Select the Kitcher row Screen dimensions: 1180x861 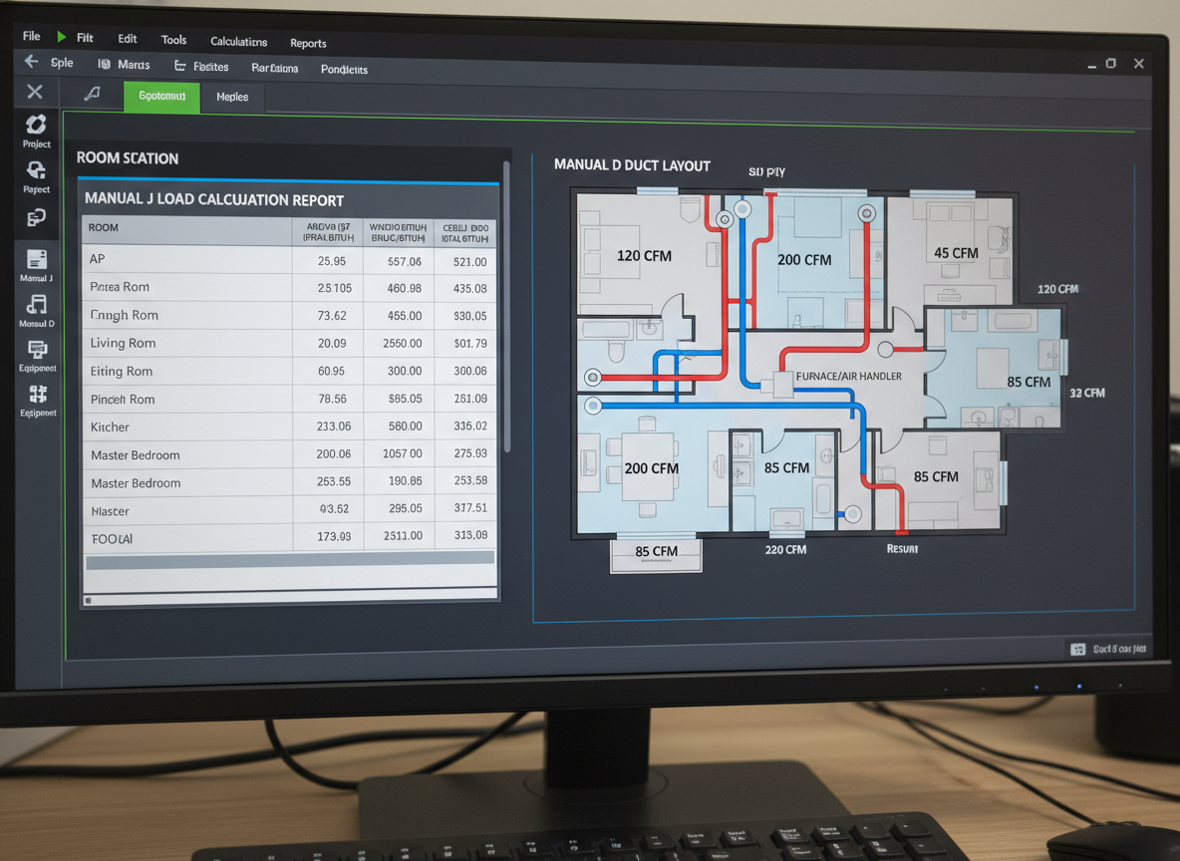click(x=290, y=427)
